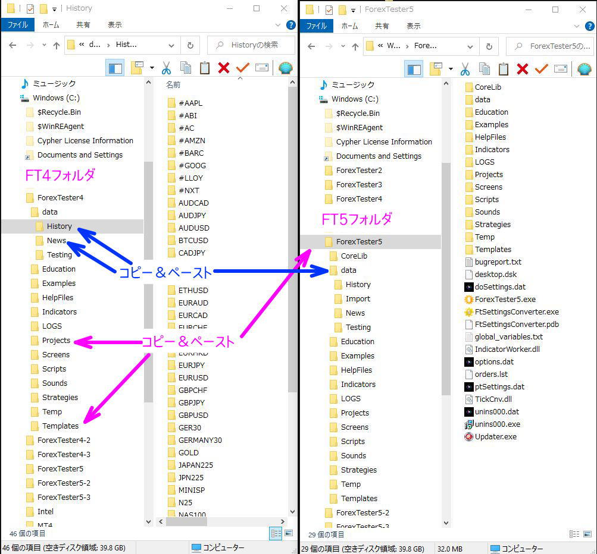Go up one level in ForexTester5 window
Viewport: 597px width, 554px height.
tap(355, 46)
